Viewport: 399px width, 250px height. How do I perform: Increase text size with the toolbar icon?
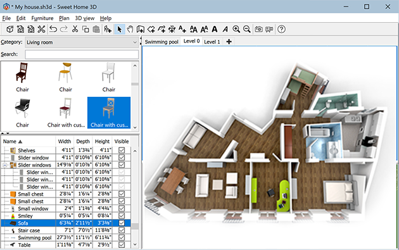pos(194,29)
